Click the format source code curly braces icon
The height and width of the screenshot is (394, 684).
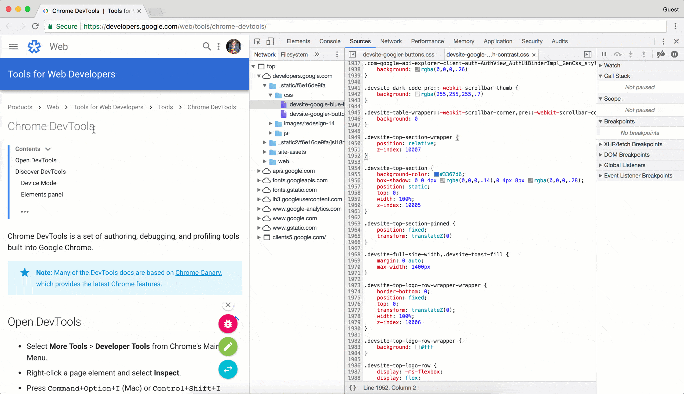(353, 387)
